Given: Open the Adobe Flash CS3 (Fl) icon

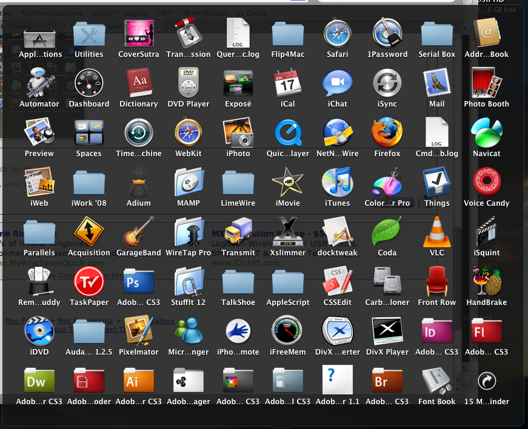Looking at the screenshot, I should (487, 331).
